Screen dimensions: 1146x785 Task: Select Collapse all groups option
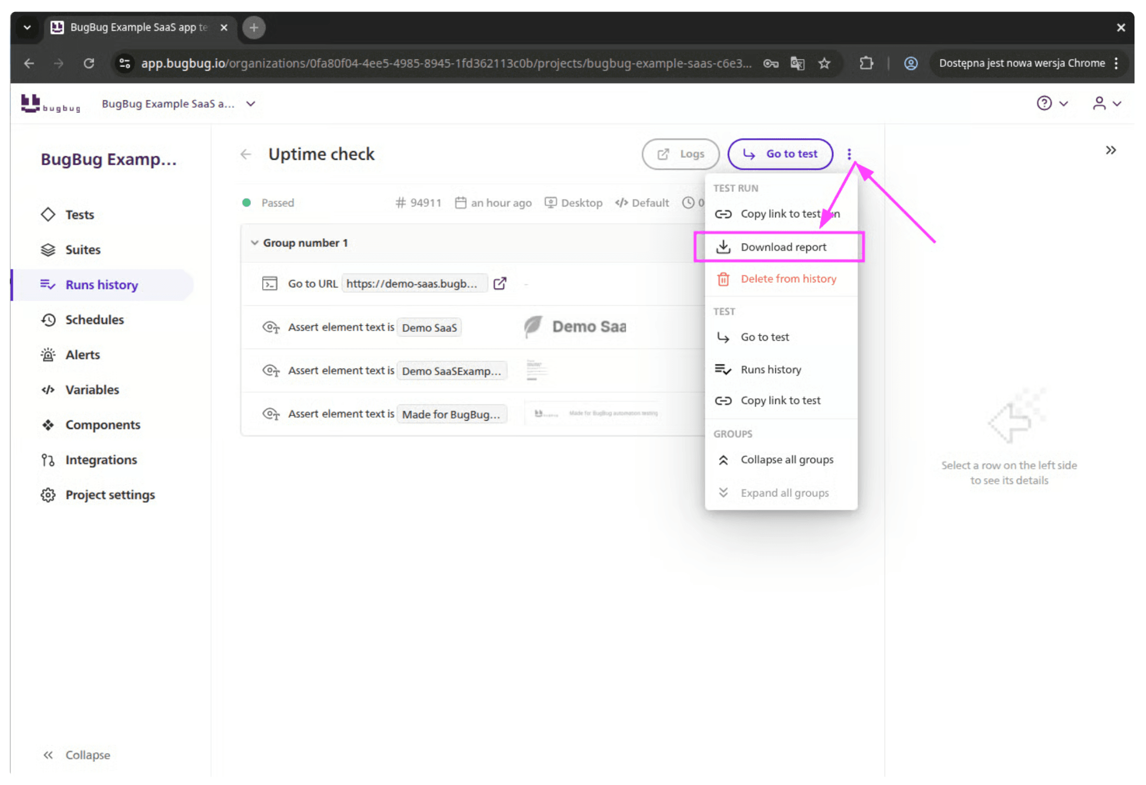(781, 460)
